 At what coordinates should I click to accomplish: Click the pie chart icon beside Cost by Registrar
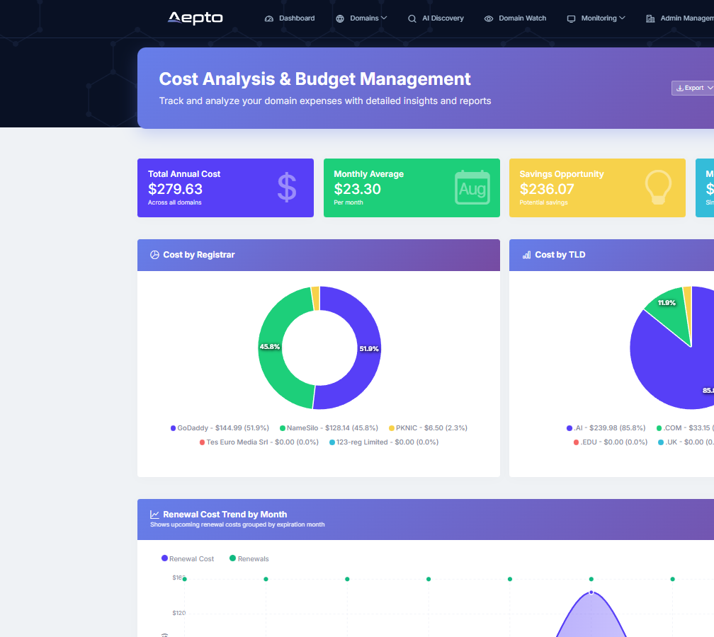click(155, 255)
